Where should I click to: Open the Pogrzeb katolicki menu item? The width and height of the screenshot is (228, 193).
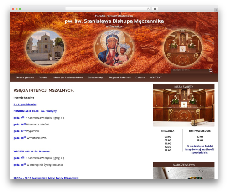pyautogui.click(x=120, y=78)
